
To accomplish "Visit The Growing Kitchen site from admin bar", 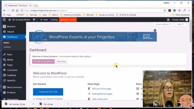I will (x=19, y=20).
